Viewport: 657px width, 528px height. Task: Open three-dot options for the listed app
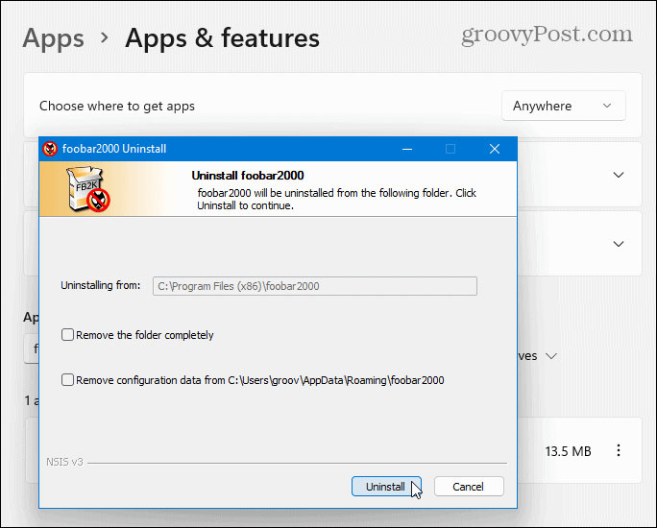point(620,450)
